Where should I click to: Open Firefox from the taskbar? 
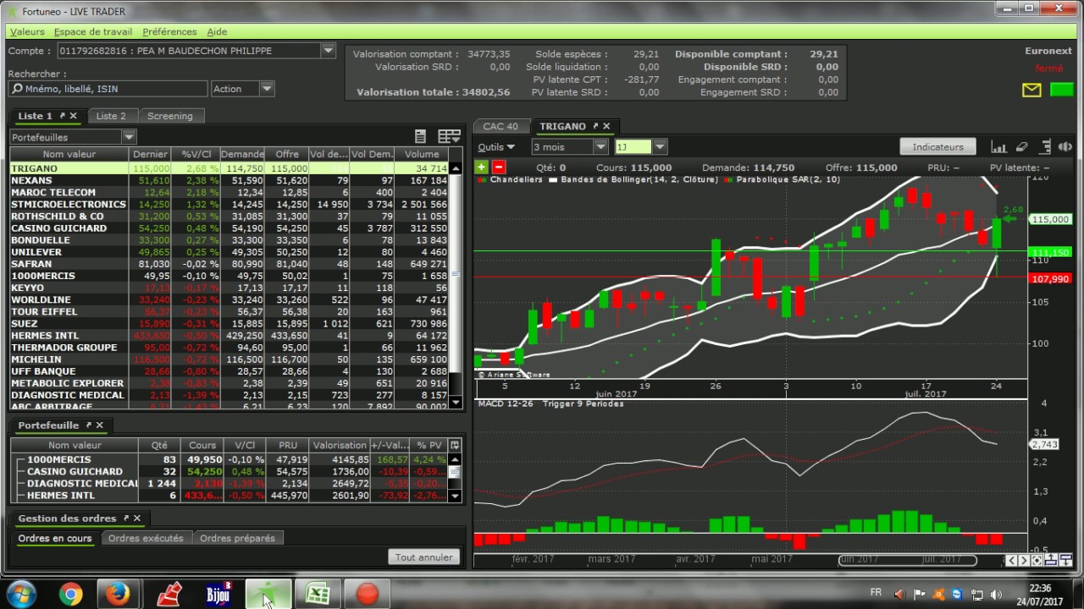[x=117, y=594]
